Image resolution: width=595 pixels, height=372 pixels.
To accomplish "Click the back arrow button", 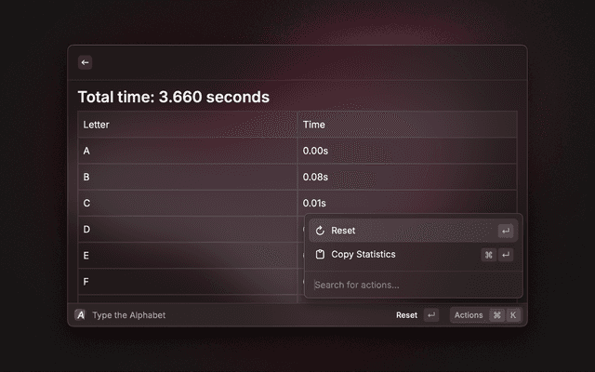I will coord(85,62).
